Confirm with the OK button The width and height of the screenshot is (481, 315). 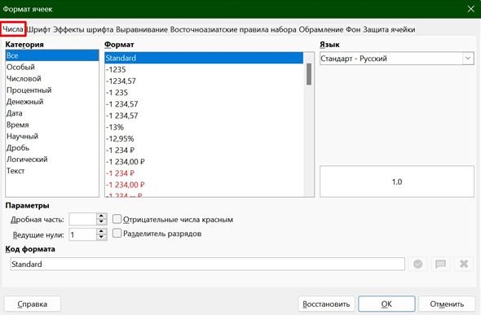coord(386,304)
